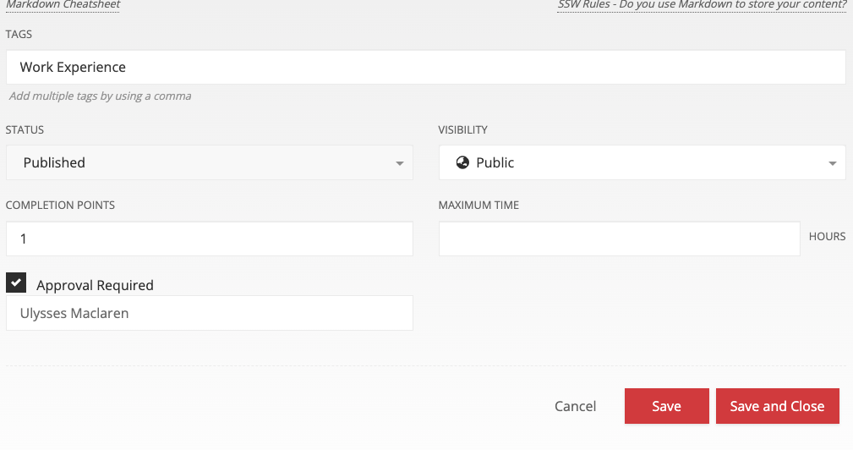Click the Approval Required label text
Screen dimensions: 853x450
pyautogui.click(x=95, y=286)
